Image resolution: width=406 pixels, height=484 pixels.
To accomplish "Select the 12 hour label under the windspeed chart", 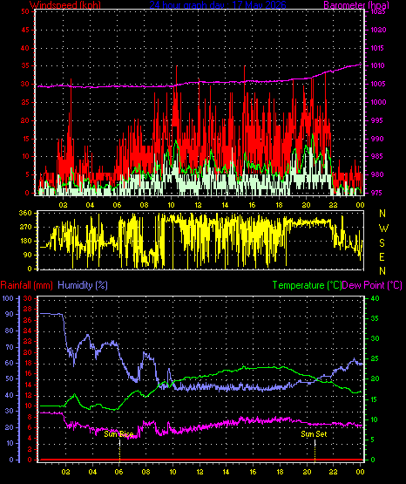I will click(198, 205).
